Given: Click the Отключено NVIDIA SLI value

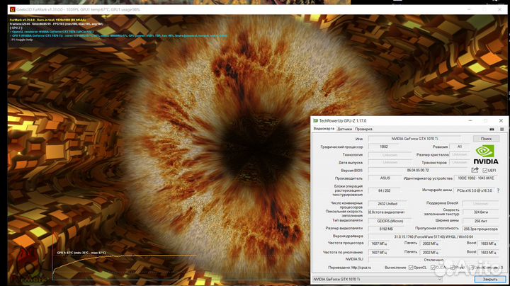Looking at the screenshot, I should point(433,260).
